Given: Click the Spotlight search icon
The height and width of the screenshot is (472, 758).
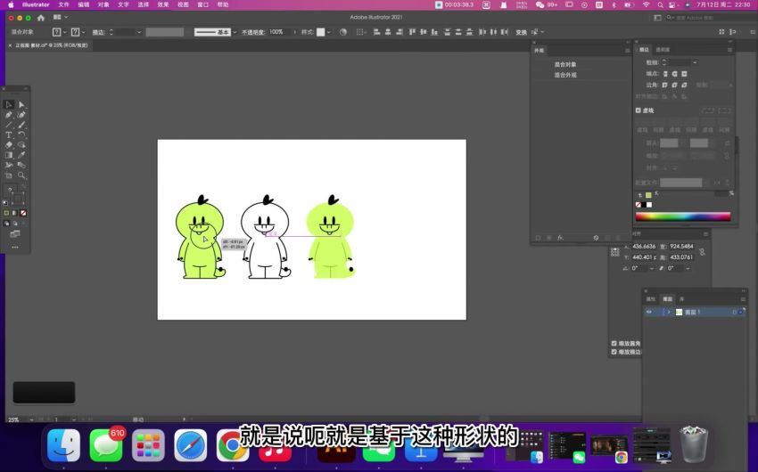Looking at the screenshot, I should [660, 4].
